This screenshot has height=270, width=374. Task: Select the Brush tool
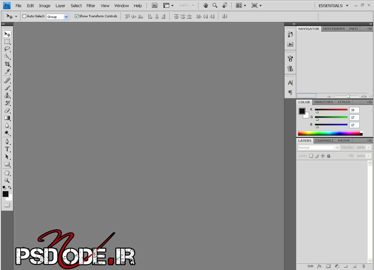7,88
